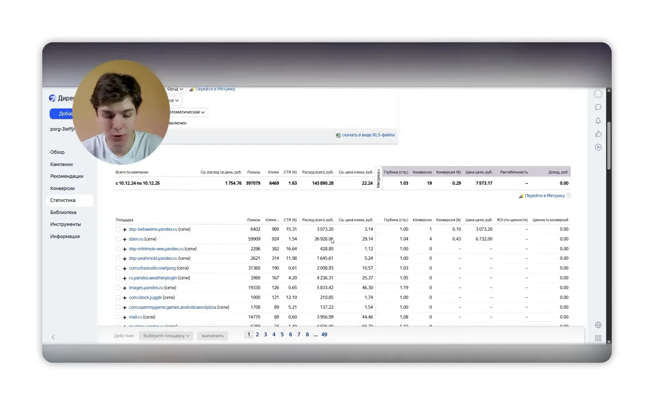Screen dimensions: 654x405
Task: Open the 'Выберите площадку' action dropdown
Action: 166,336
